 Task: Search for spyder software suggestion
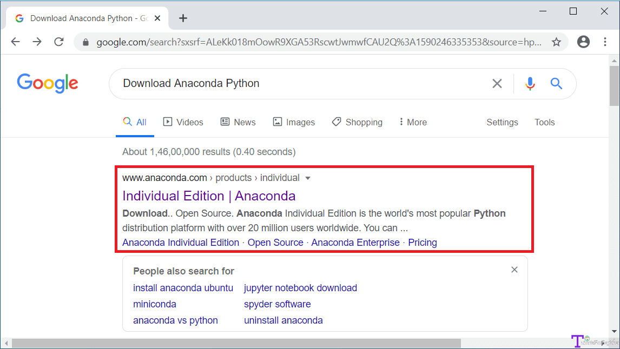(277, 304)
